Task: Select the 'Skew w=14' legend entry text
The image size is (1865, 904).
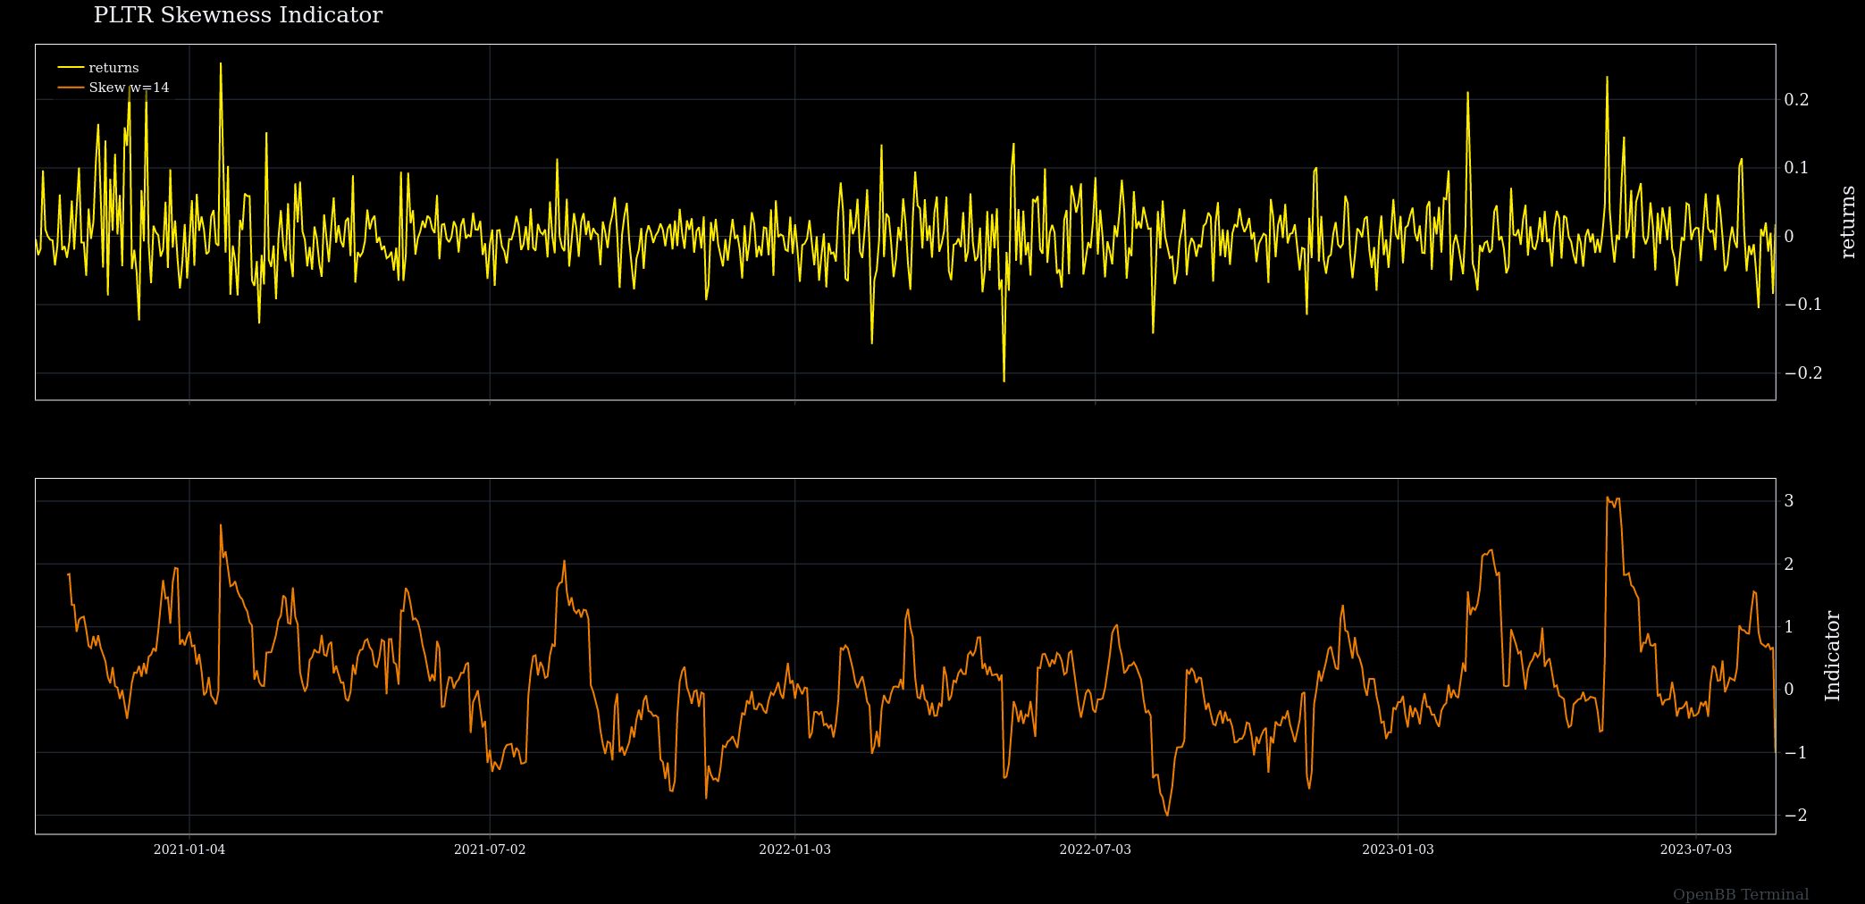Action: [129, 88]
